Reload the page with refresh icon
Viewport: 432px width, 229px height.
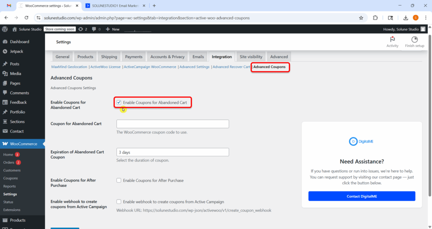coord(27,18)
